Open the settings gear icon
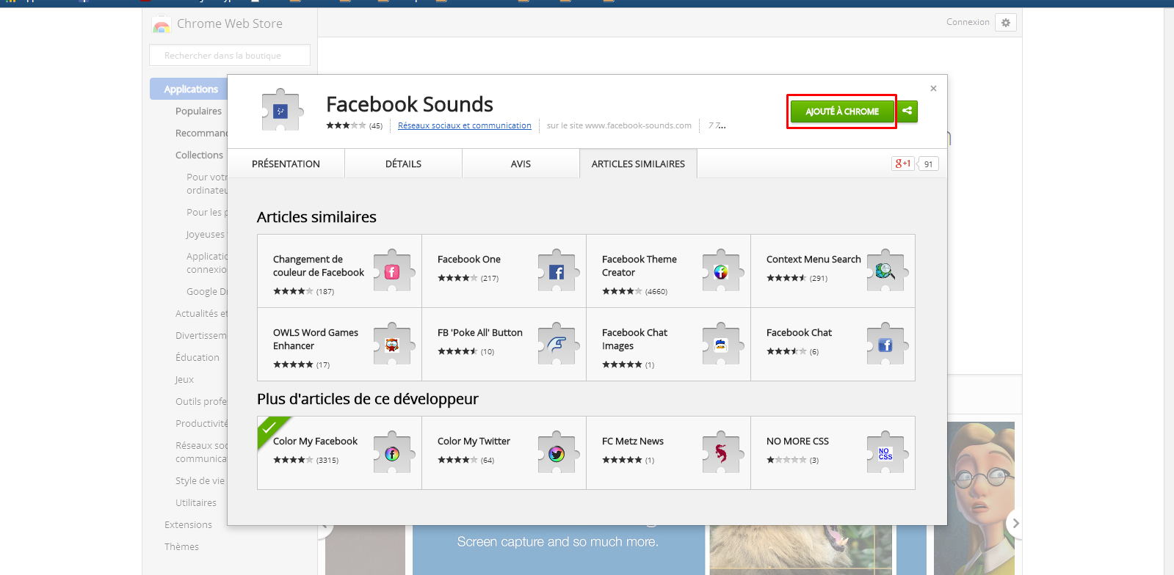This screenshot has height=575, width=1174. click(x=1006, y=23)
